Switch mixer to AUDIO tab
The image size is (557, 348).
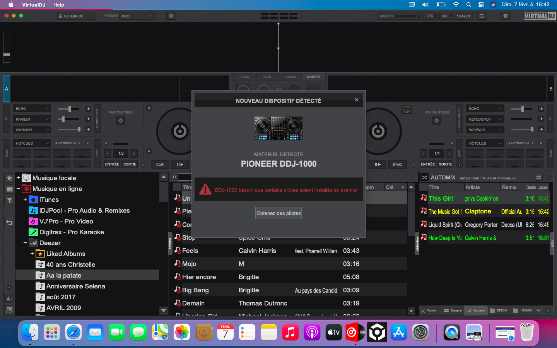point(244,77)
